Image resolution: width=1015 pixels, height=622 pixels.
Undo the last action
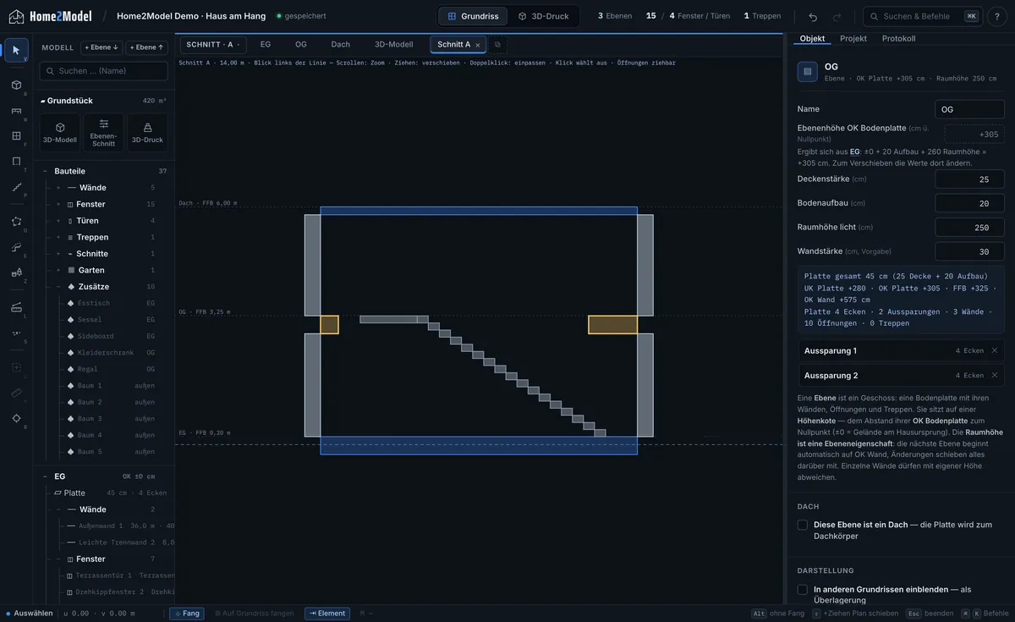pyautogui.click(x=813, y=16)
